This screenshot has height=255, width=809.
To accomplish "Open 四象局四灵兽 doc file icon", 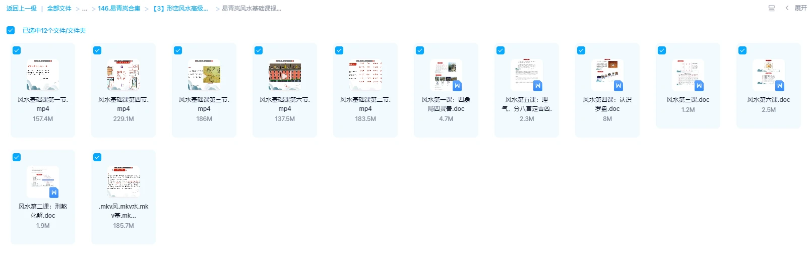I will tap(446, 75).
